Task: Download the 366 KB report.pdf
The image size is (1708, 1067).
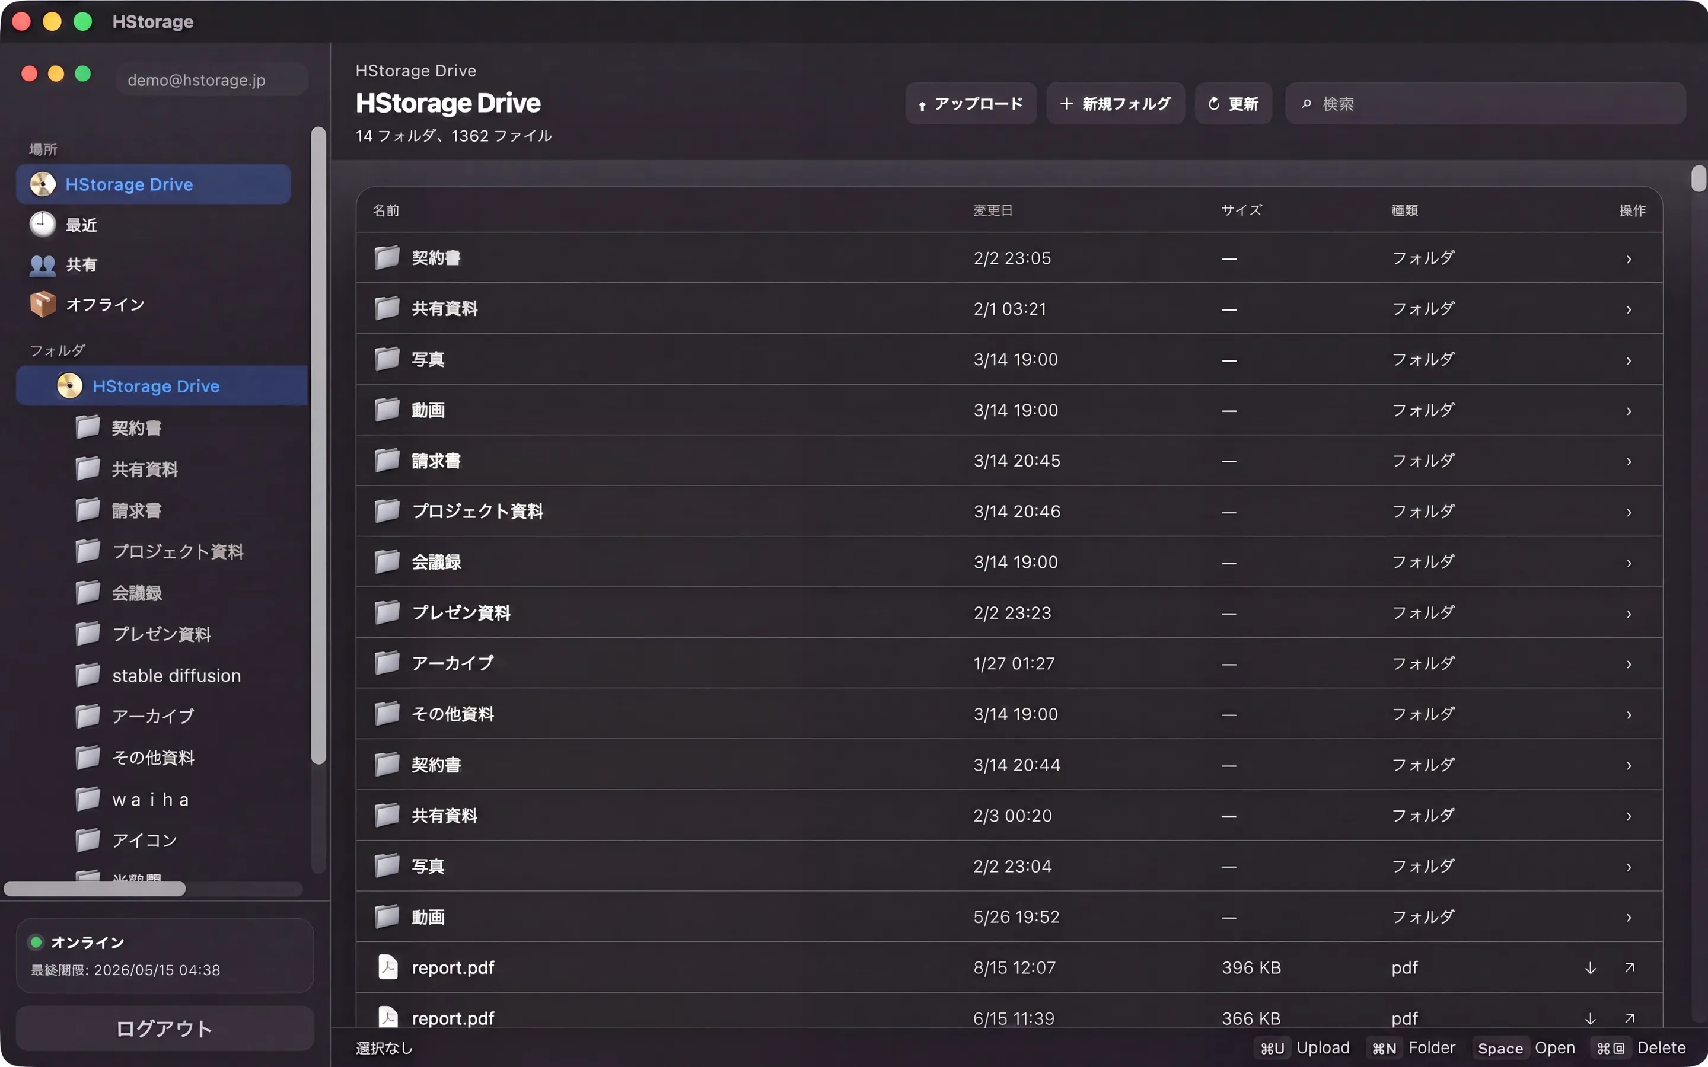Action: [1590, 1018]
